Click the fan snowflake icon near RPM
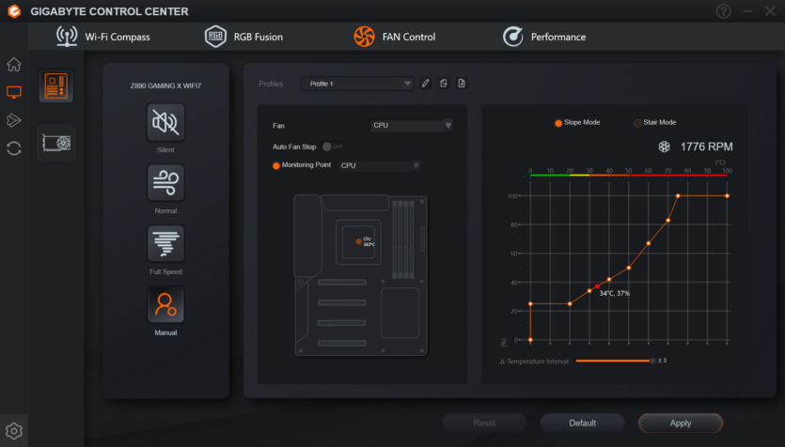The image size is (785, 447). point(664,146)
